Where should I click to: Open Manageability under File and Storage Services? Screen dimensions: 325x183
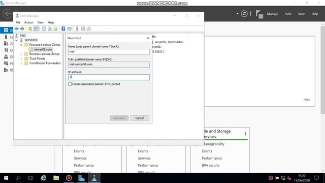tap(213, 144)
